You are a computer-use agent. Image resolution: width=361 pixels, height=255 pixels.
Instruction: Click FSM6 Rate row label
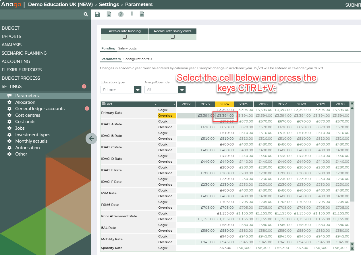pos(110,205)
